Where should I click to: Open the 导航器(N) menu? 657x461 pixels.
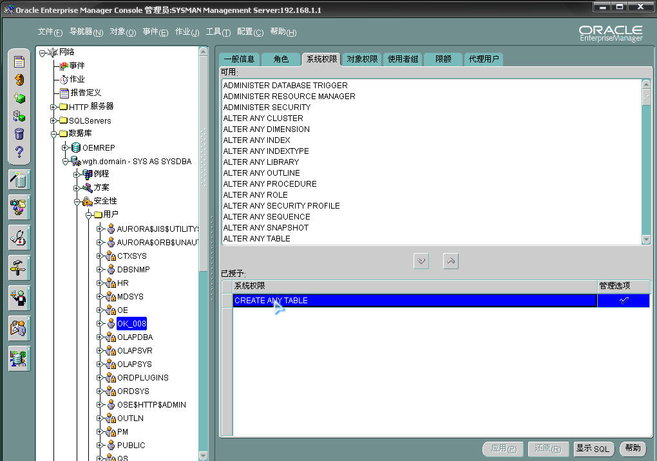click(x=86, y=32)
